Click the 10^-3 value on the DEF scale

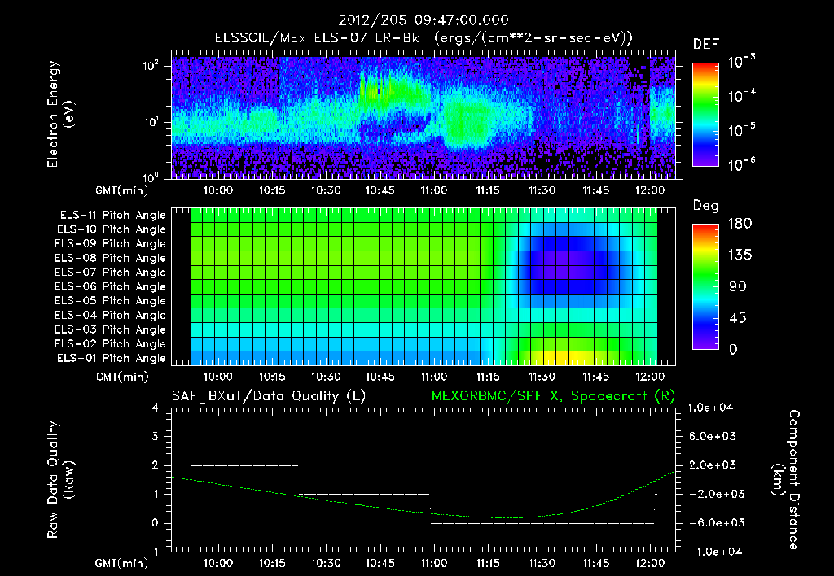point(741,62)
